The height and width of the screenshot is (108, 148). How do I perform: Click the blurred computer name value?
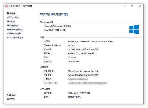78,79
